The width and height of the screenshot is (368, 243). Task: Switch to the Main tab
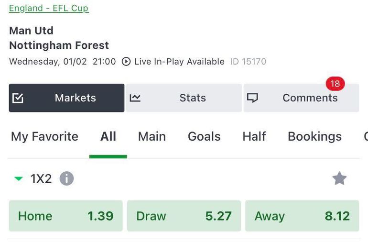(x=152, y=137)
